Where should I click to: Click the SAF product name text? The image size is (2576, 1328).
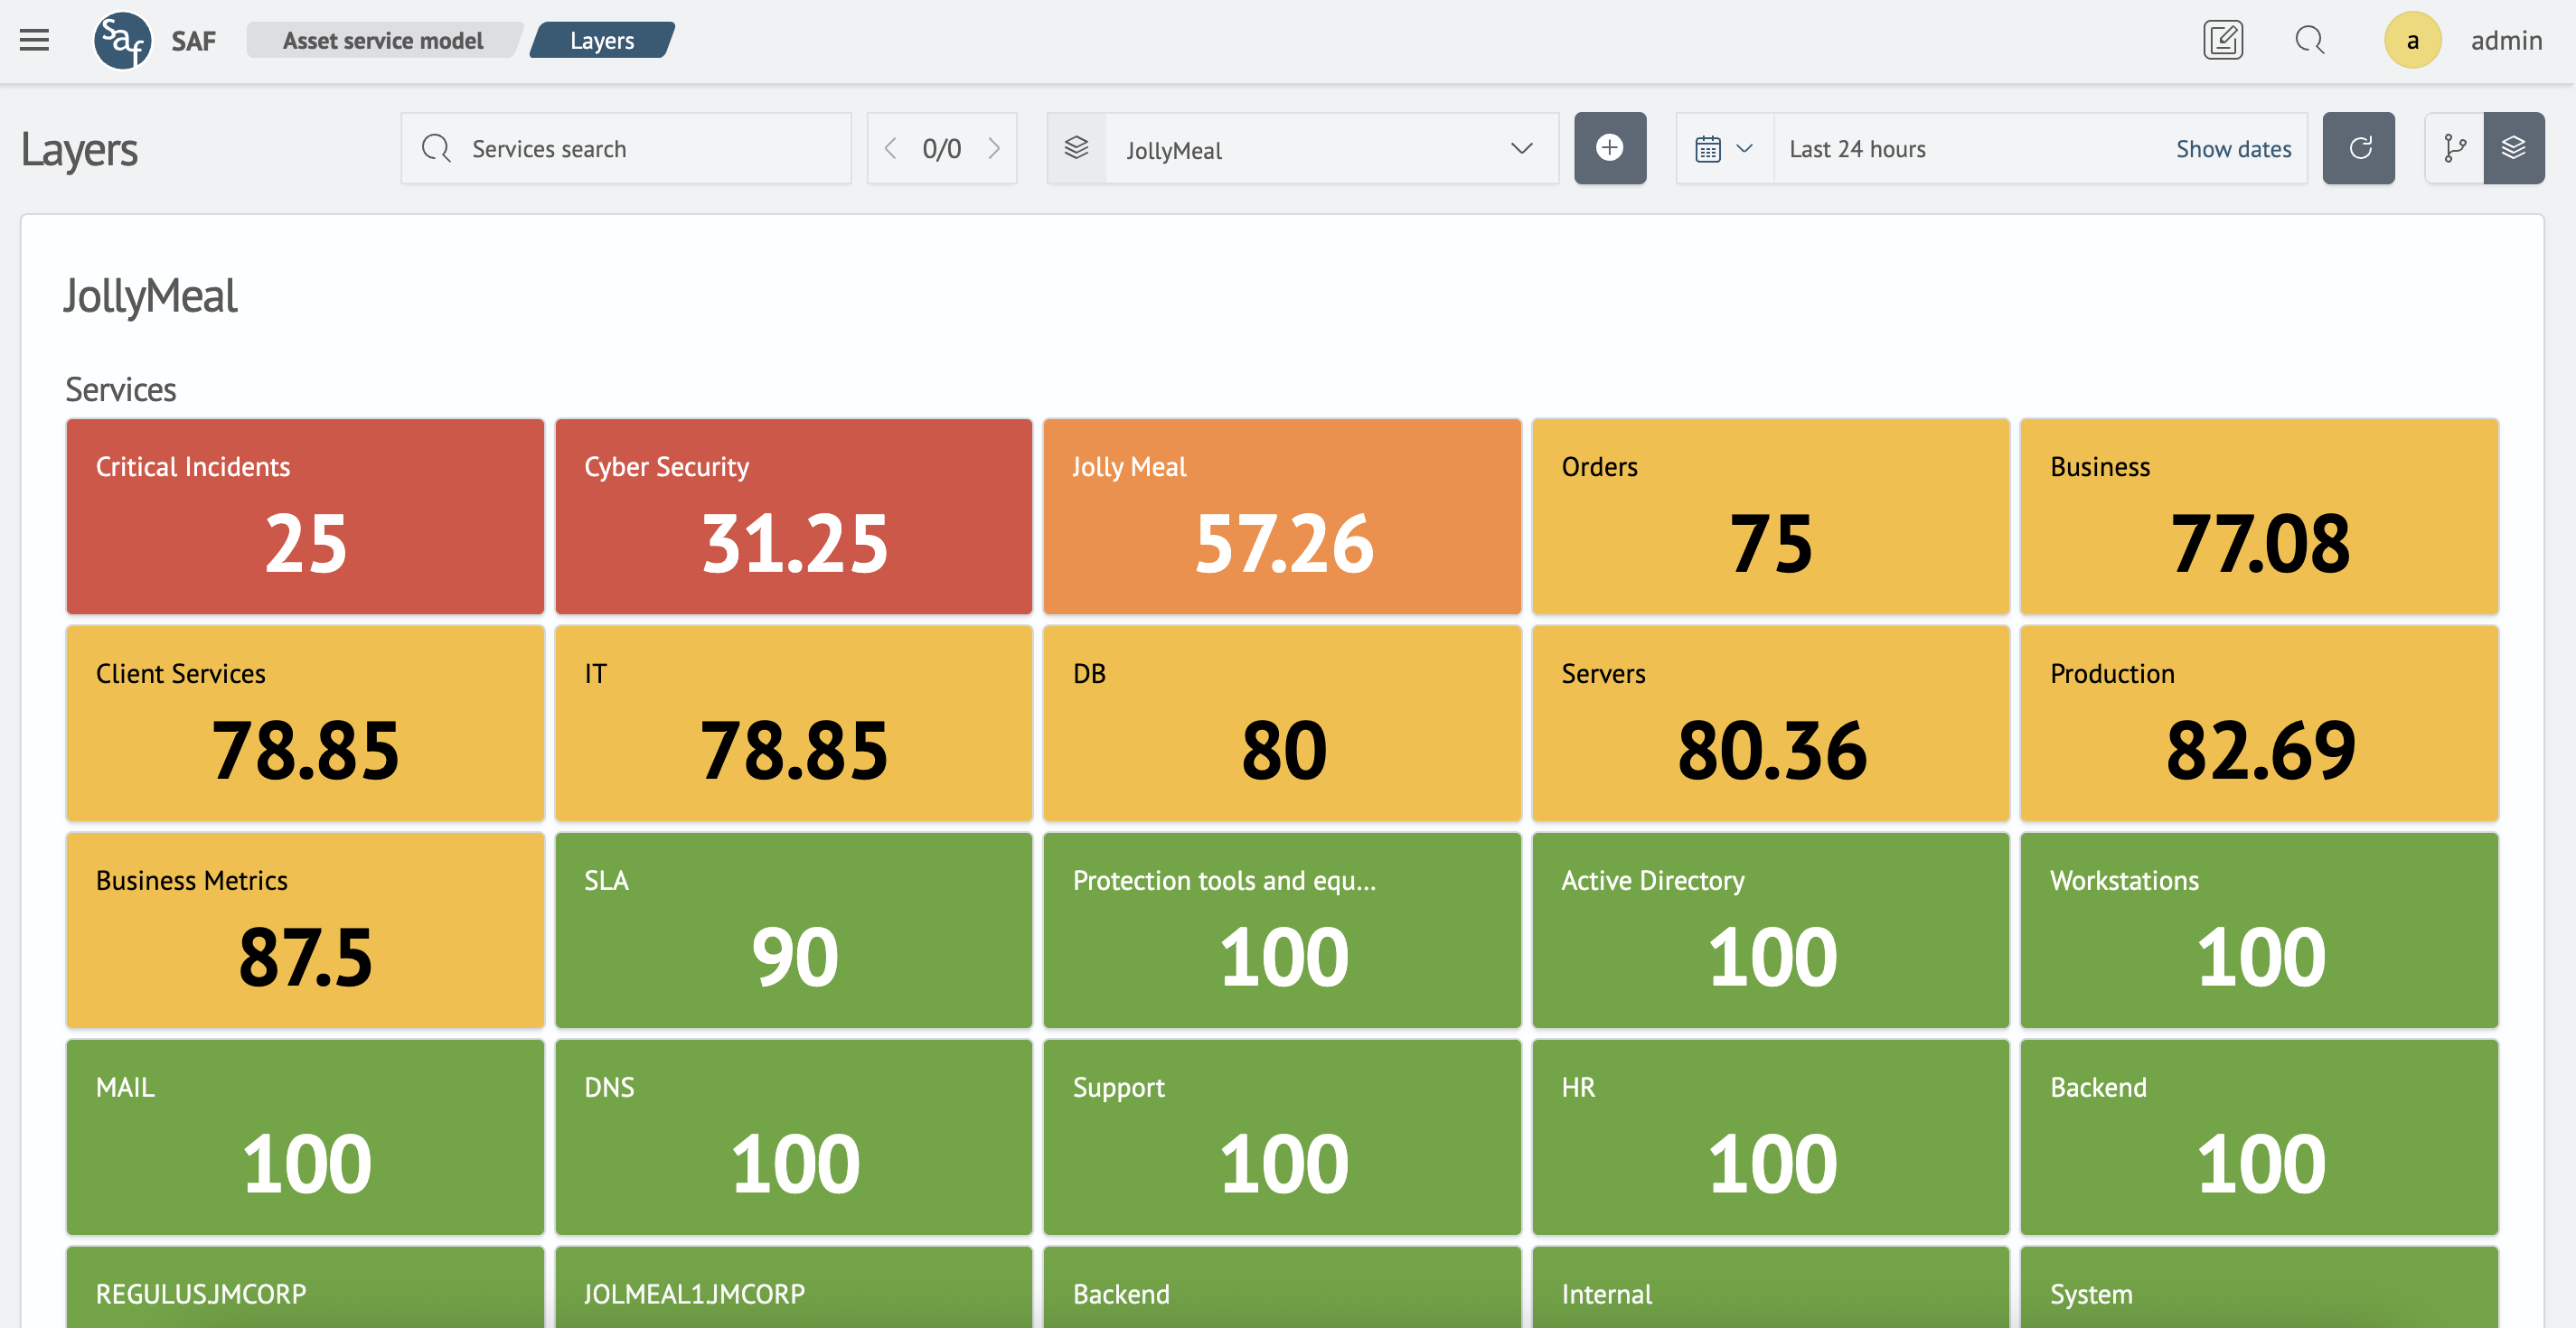[193, 40]
